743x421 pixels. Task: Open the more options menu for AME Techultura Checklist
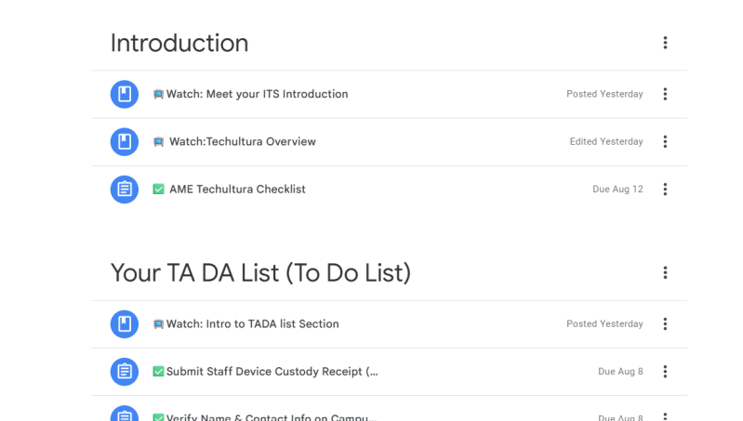point(665,190)
